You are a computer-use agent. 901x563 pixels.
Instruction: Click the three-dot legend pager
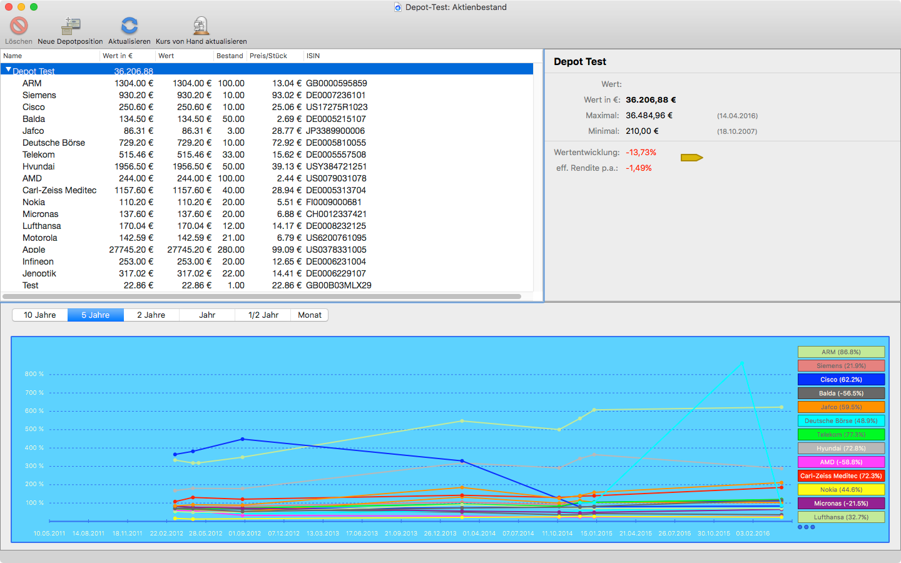[x=806, y=527]
